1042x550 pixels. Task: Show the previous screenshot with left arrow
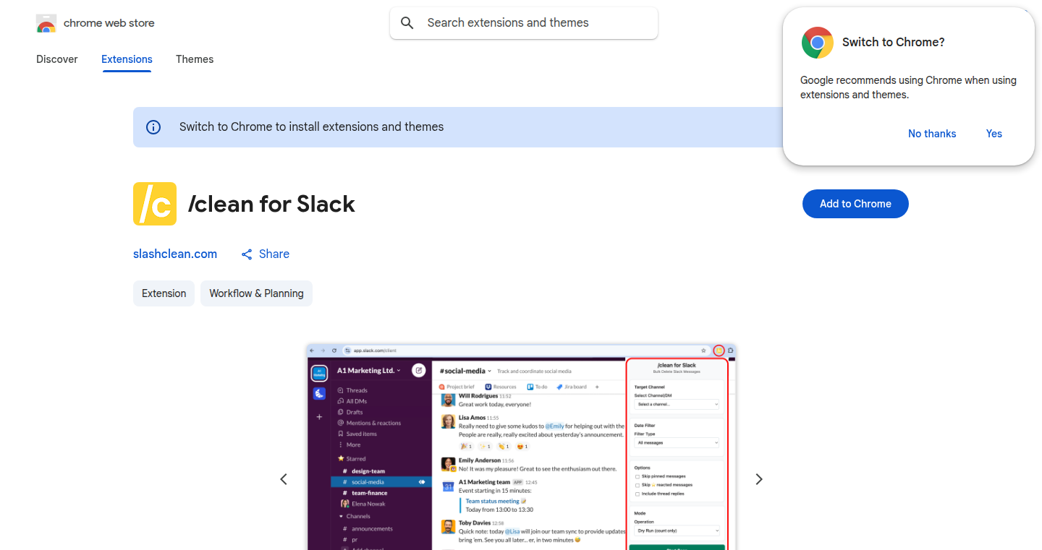(x=284, y=479)
